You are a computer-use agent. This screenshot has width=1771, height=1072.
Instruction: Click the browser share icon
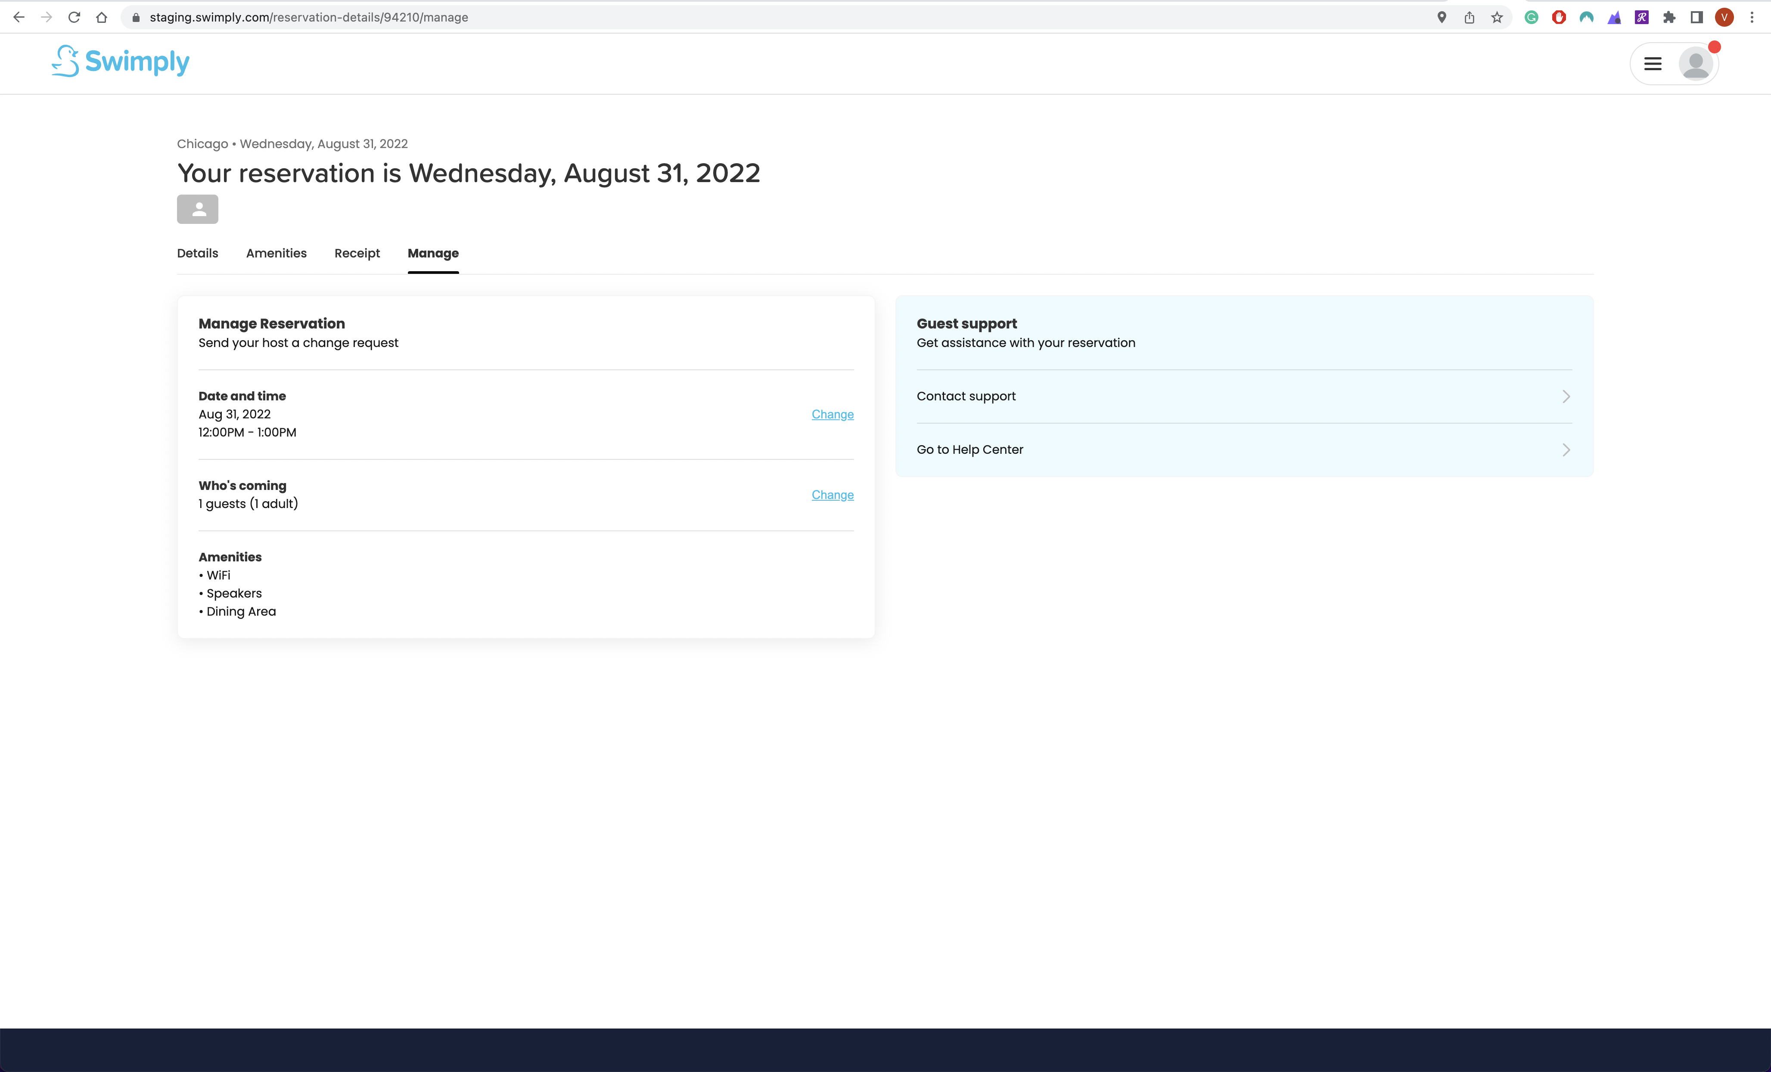coord(1469,17)
